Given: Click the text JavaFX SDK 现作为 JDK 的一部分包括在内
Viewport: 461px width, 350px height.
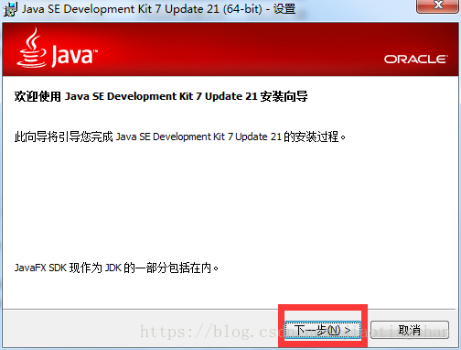Looking at the screenshot, I should pos(116,268).
